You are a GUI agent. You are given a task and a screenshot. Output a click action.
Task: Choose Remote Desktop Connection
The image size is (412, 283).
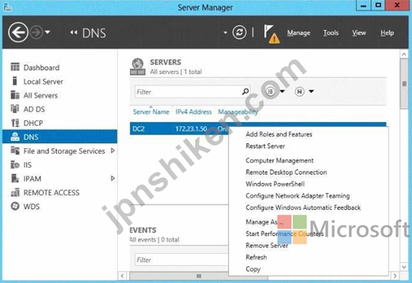(x=286, y=172)
